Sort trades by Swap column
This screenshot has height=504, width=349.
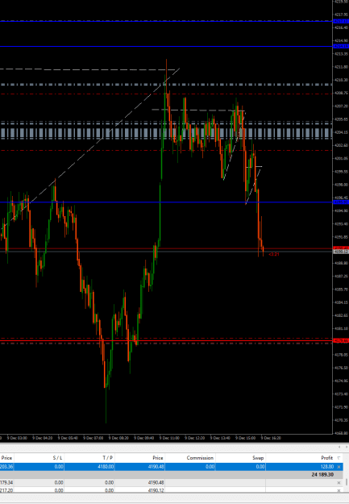point(258,458)
